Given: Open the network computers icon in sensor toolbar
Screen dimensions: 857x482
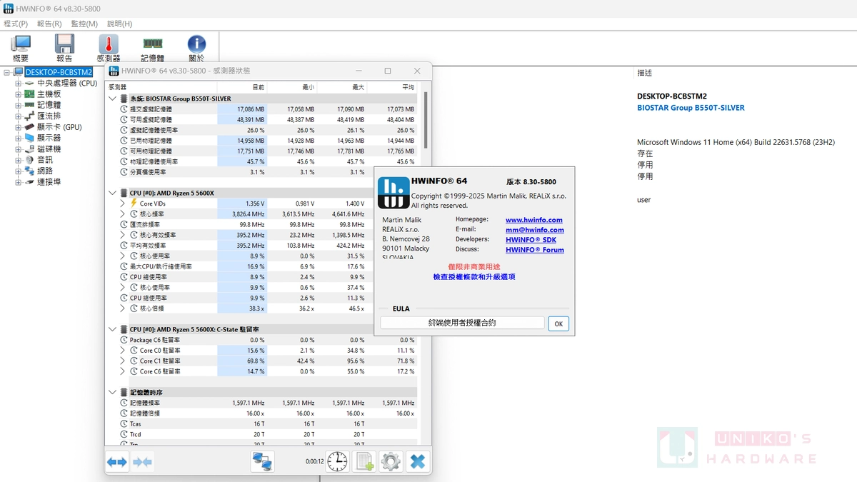Looking at the screenshot, I should pyautogui.click(x=263, y=462).
